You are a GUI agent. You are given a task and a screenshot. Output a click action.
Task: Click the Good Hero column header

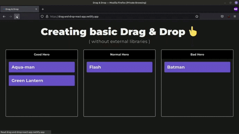[42, 55]
